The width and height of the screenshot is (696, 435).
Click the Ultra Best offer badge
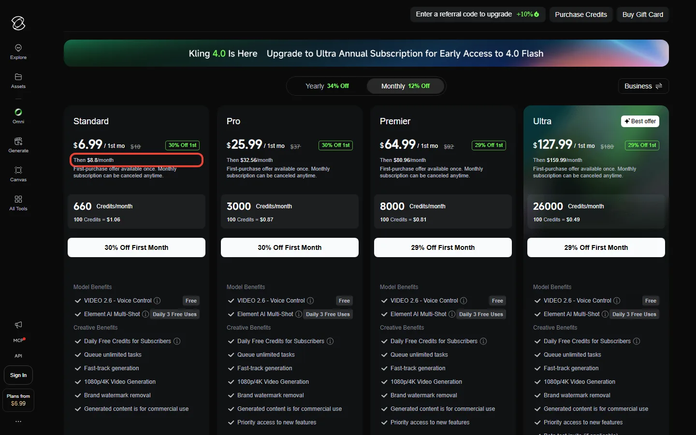click(x=640, y=121)
